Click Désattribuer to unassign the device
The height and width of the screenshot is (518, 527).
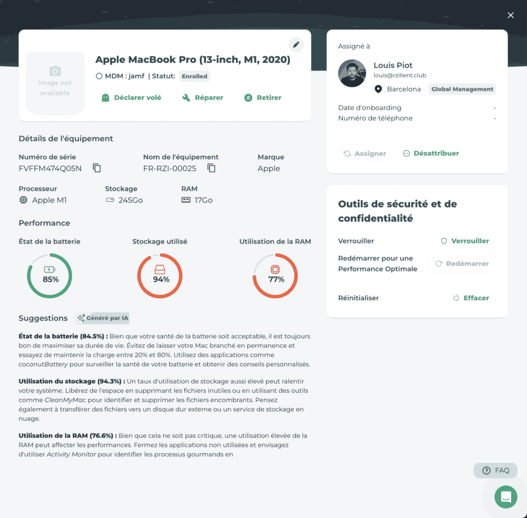431,153
